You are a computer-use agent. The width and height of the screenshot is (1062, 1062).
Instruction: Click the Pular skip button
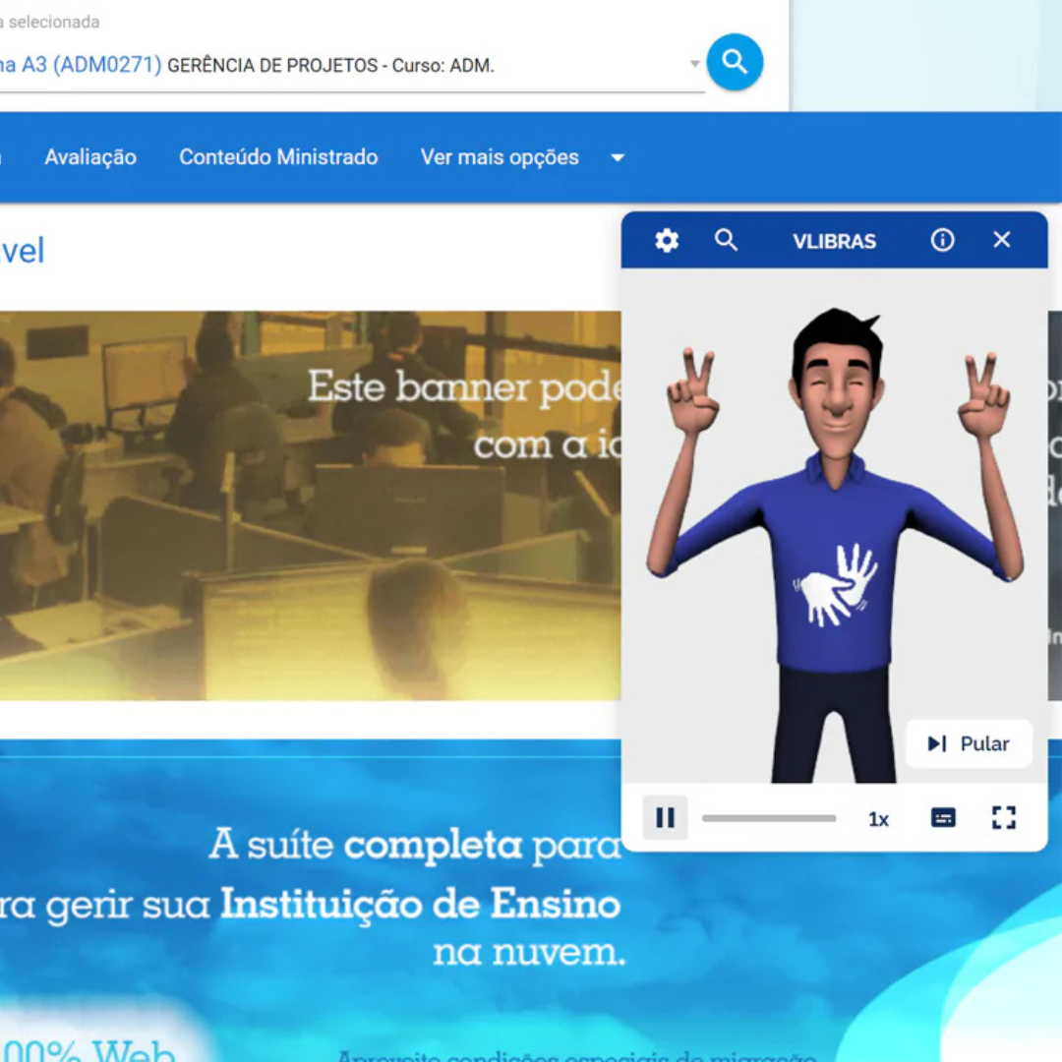pos(969,743)
